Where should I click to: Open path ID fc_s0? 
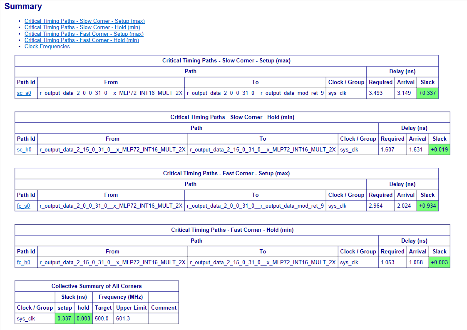[x=24, y=206]
